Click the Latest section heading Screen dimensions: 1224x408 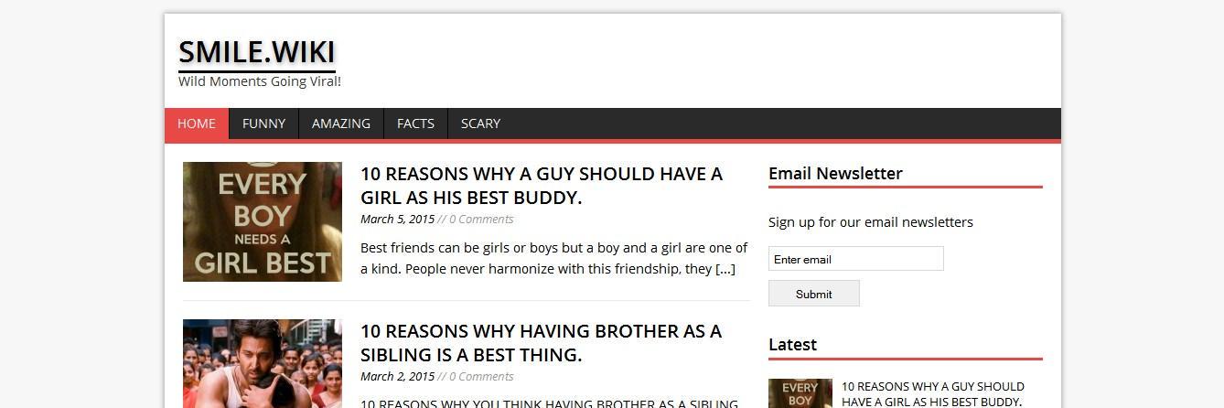point(792,344)
